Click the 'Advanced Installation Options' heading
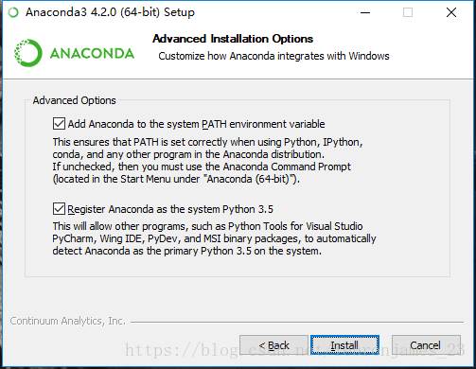The height and width of the screenshot is (369, 476). point(233,39)
